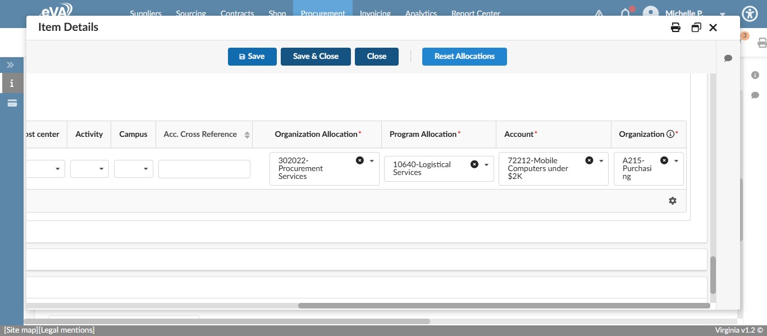Clear the Program Allocation Logistical Services value
This screenshot has height=336, width=767.
click(474, 164)
